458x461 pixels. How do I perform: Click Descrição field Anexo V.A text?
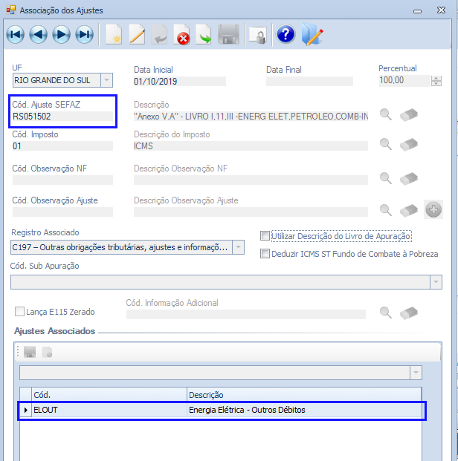point(251,117)
